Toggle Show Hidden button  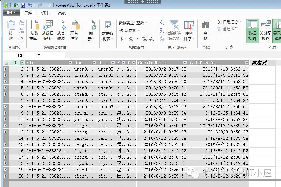(277, 31)
